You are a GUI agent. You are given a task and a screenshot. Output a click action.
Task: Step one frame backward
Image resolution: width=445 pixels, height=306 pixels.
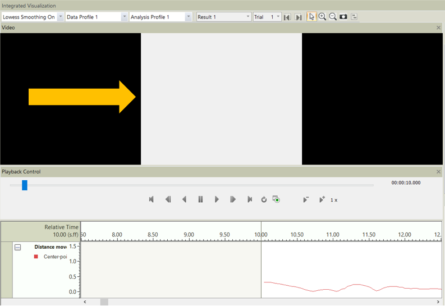click(x=168, y=199)
